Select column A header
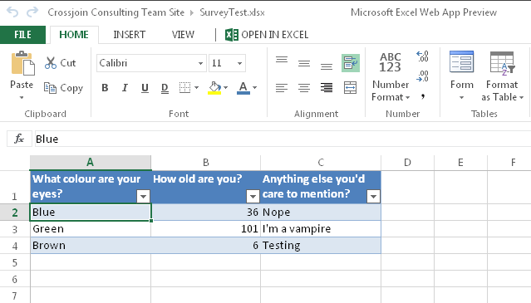The height and width of the screenshot is (303, 531). pos(91,163)
